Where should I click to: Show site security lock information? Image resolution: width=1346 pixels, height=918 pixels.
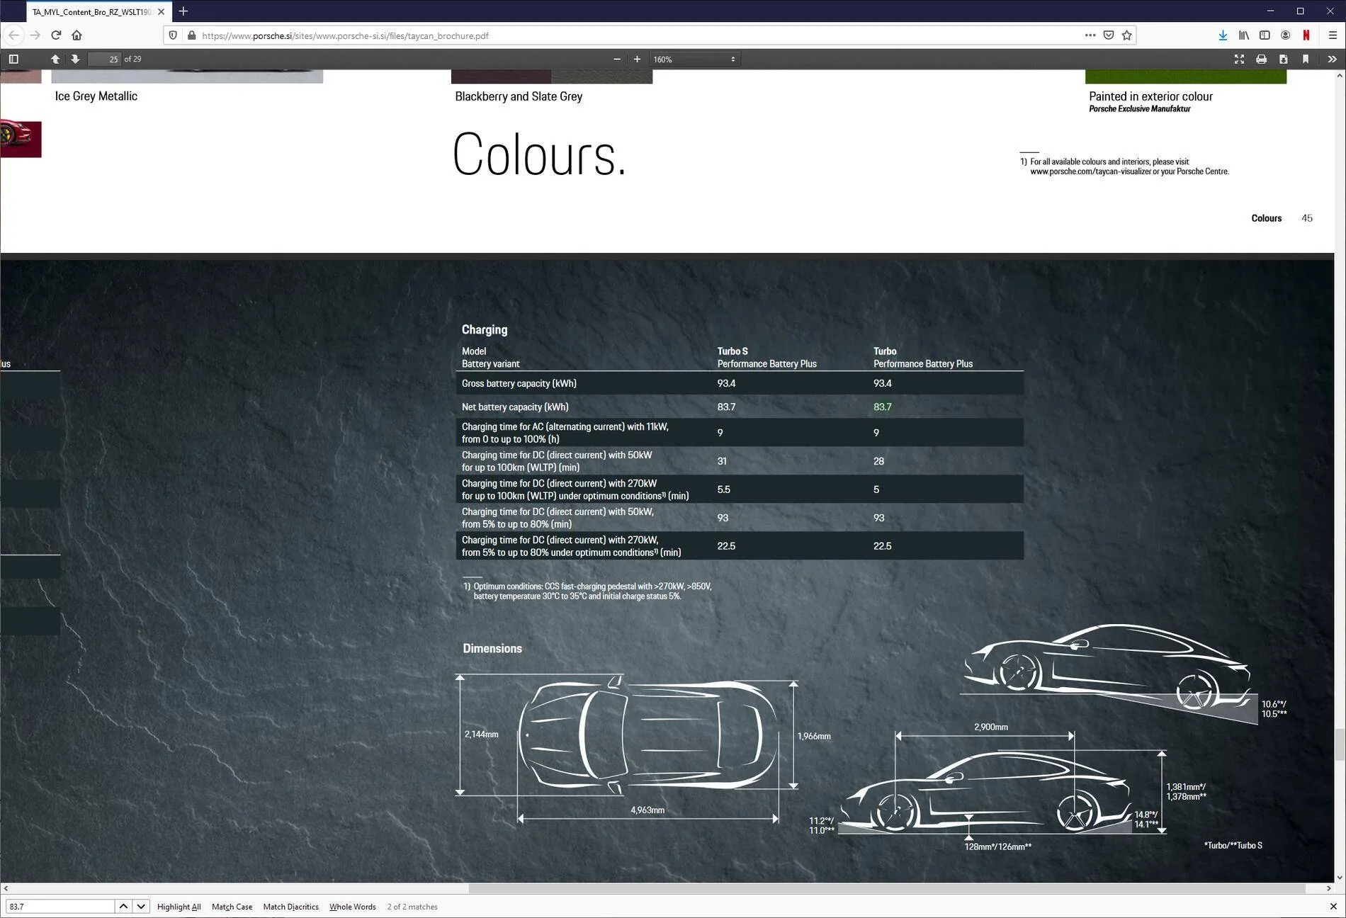coord(191,35)
